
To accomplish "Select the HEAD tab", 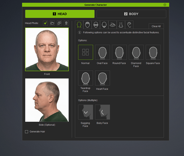I will tap(60, 14).
